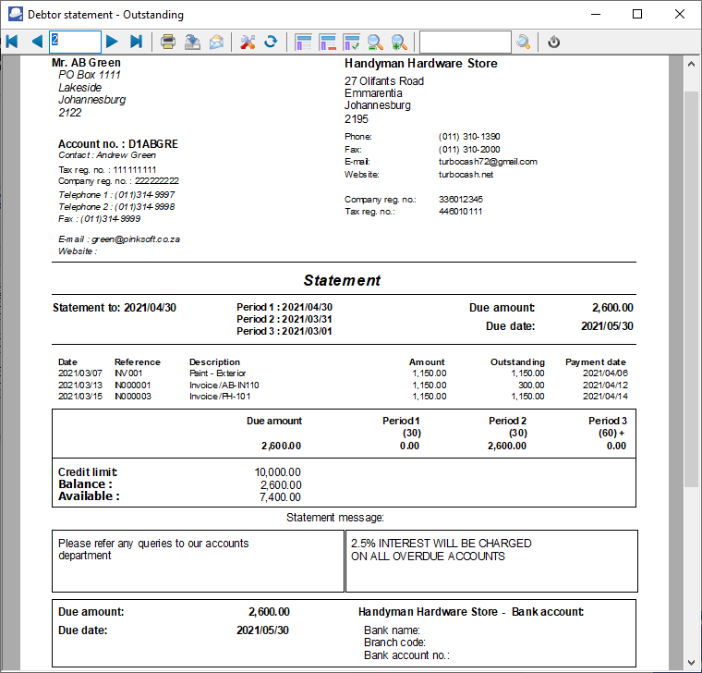Viewport: 702px width, 673px height.
Task: Jump to the last page
Action: coord(136,42)
